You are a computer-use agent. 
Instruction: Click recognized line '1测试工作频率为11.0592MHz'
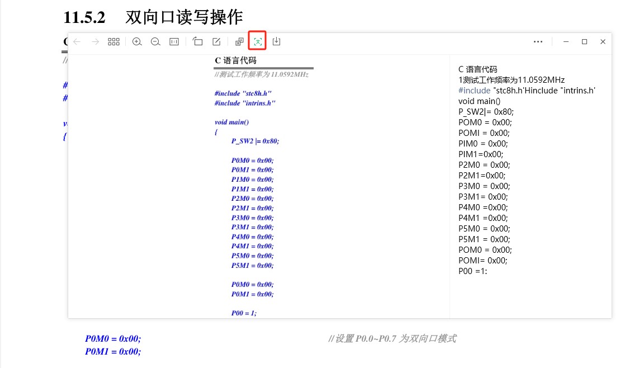tap(512, 80)
